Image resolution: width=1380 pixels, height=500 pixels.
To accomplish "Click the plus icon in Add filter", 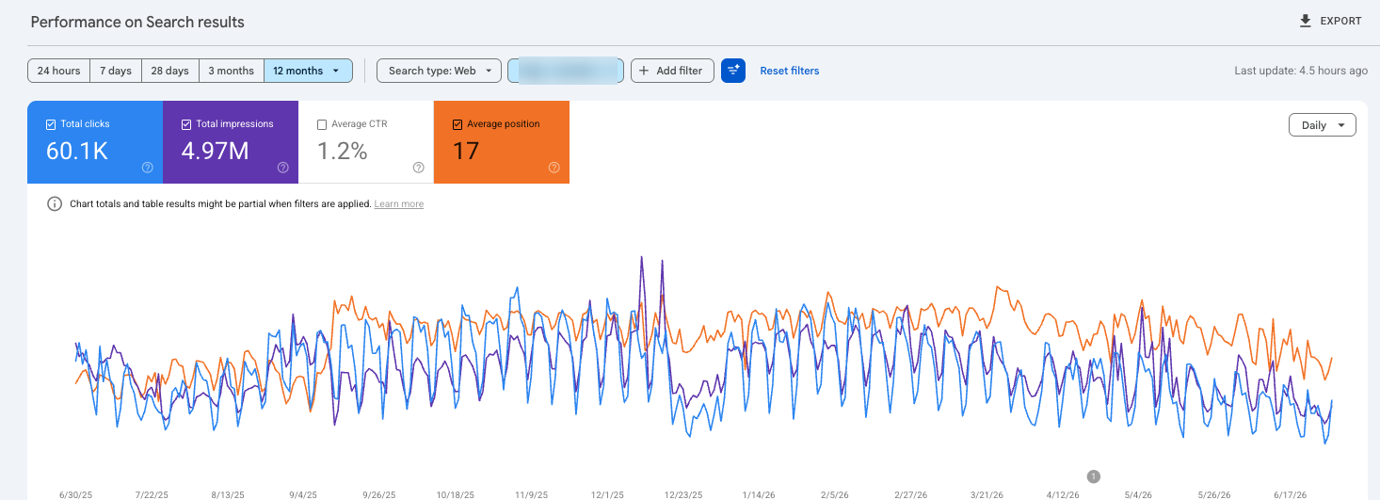I will (x=645, y=71).
